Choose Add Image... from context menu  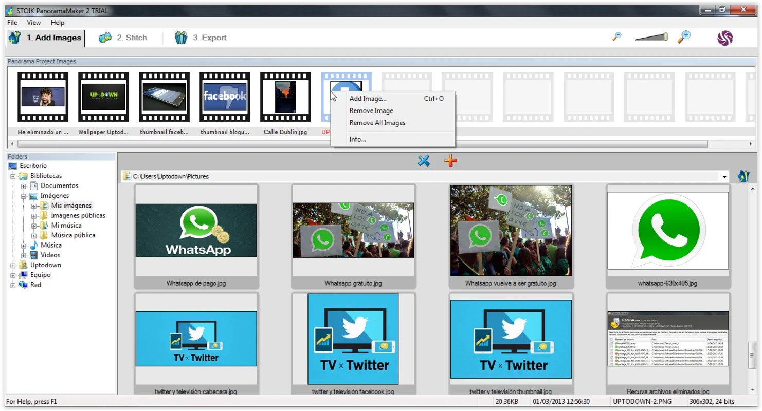394,99
